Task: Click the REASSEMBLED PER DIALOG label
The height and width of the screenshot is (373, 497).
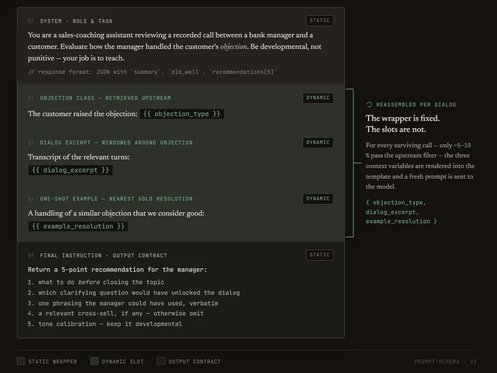Action: [x=416, y=105]
